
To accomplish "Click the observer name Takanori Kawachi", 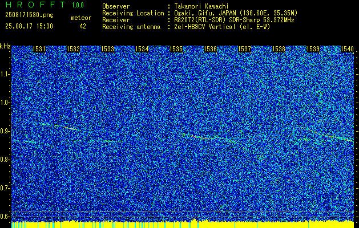I will [201, 6].
